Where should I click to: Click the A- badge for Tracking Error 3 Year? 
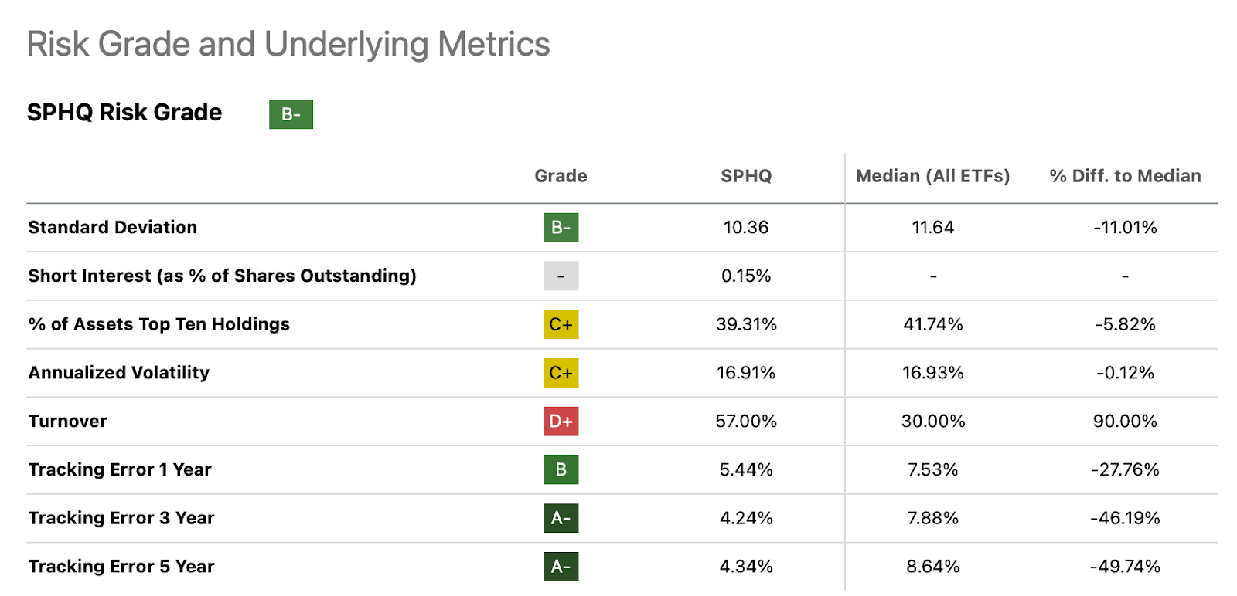click(x=561, y=518)
